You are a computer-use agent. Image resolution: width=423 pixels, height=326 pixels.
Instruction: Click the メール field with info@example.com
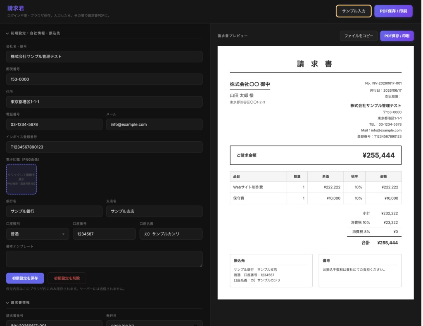(154, 124)
